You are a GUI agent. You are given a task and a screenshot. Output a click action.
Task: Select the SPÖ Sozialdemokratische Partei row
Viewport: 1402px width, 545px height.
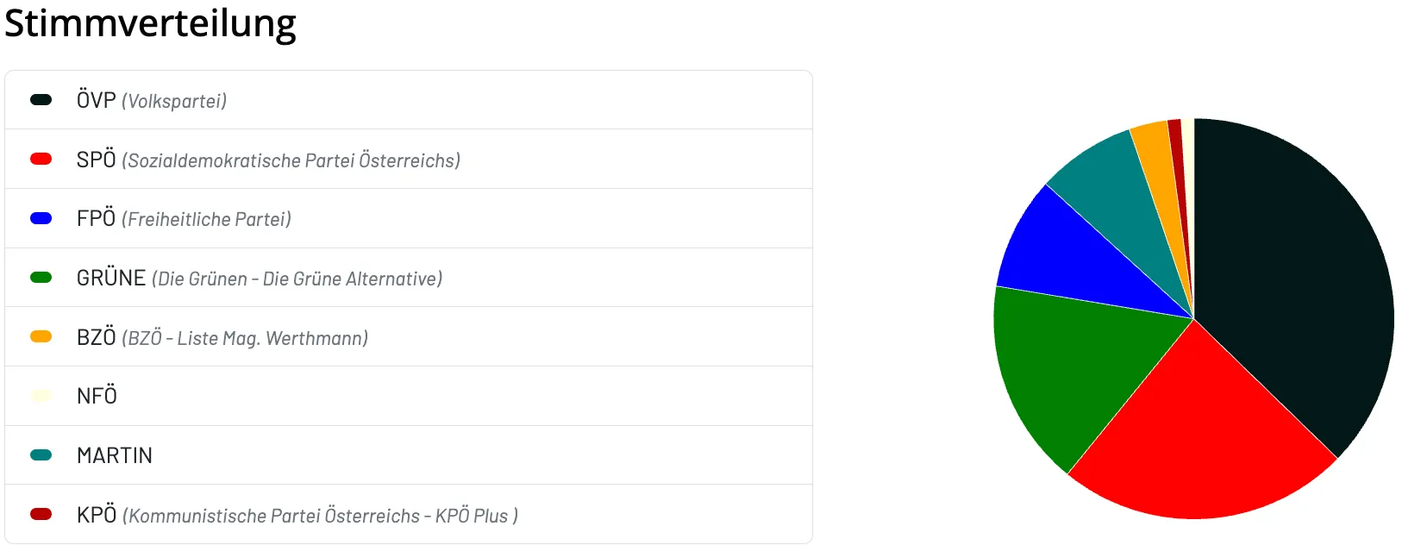[409, 160]
